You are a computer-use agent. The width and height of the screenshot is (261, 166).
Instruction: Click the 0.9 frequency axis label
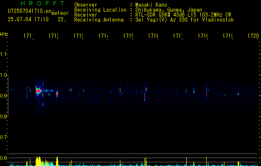[3, 95]
